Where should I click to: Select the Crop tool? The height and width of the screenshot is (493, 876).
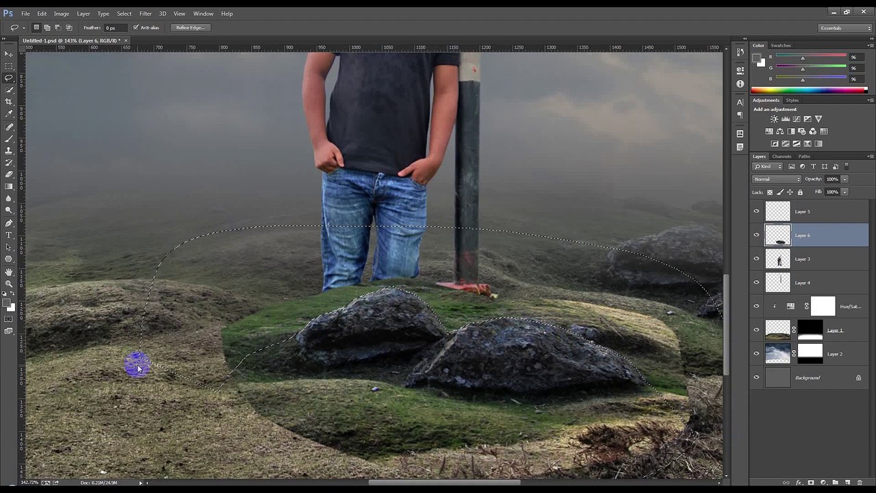coord(9,102)
